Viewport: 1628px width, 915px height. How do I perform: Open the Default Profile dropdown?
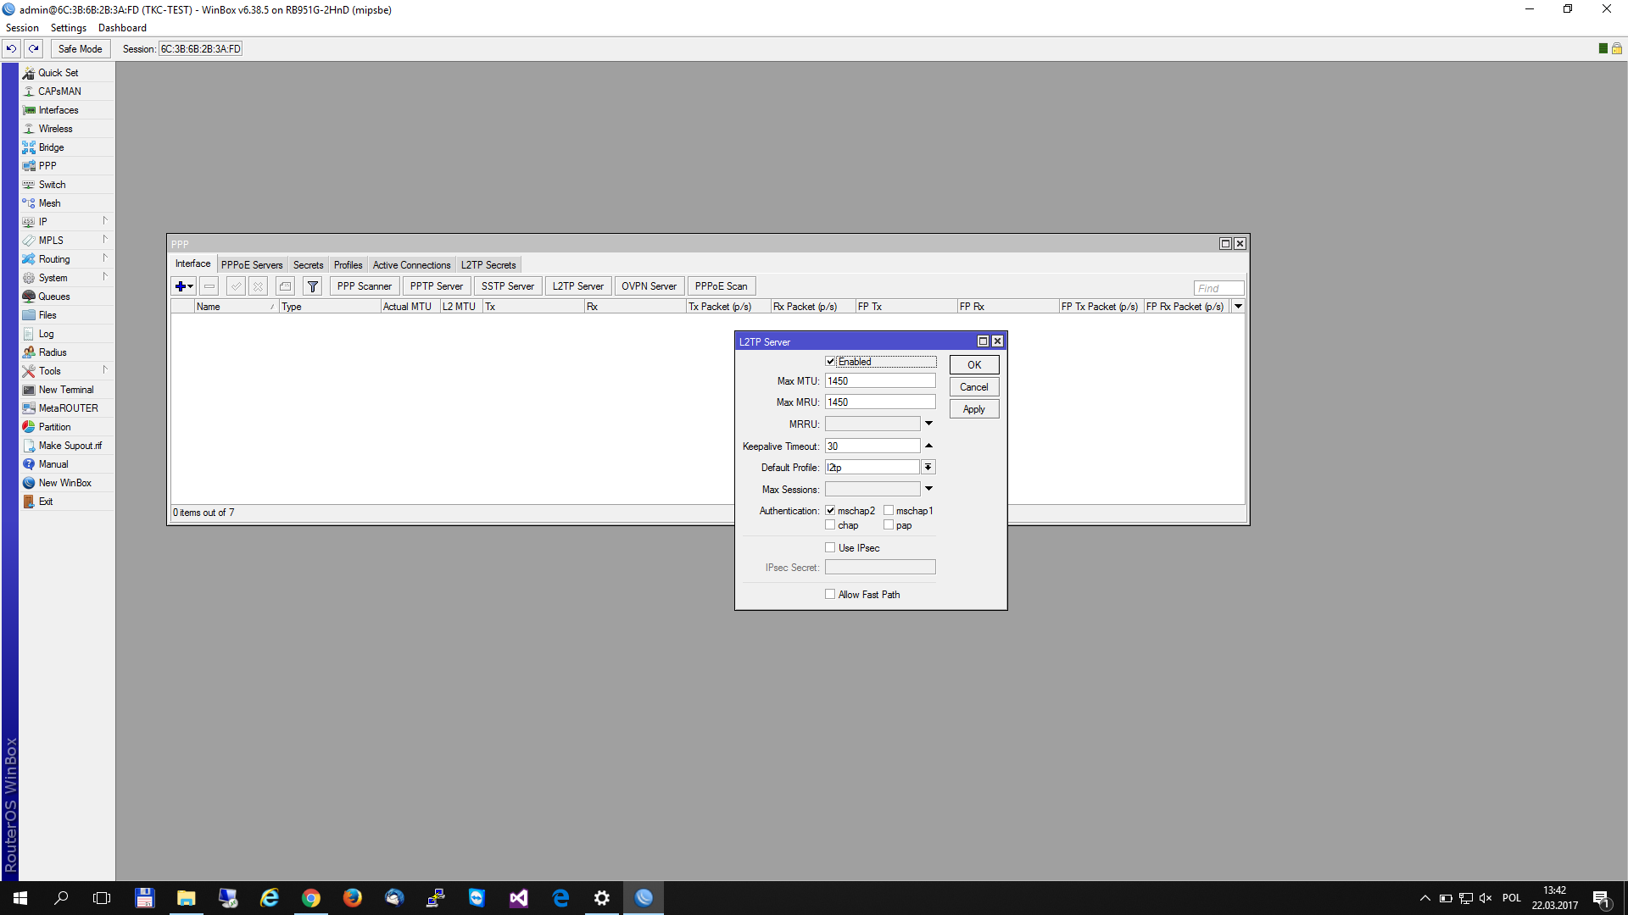pyautogui.click(x=928, y=468)
